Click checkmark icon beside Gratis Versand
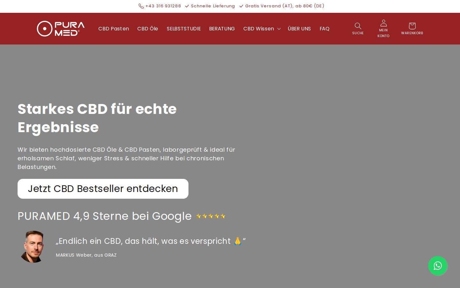 pyautogui.click(x=241, y=6)
